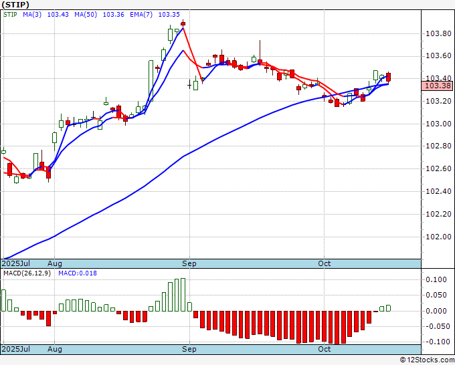Click 2025Jul on the MACD panel axis
This screenshot has width=455, height=365.
(x=15, y=349)
